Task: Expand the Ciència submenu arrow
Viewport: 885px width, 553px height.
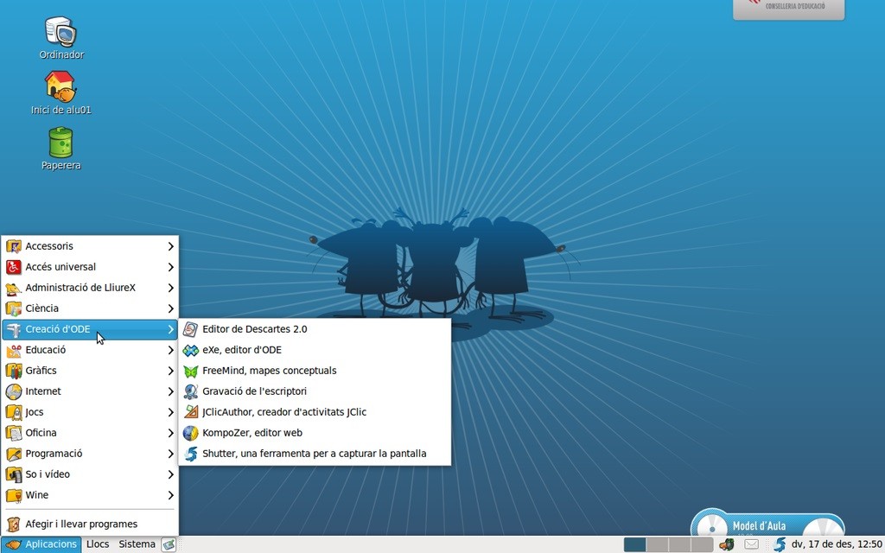Action: point(170,308)
